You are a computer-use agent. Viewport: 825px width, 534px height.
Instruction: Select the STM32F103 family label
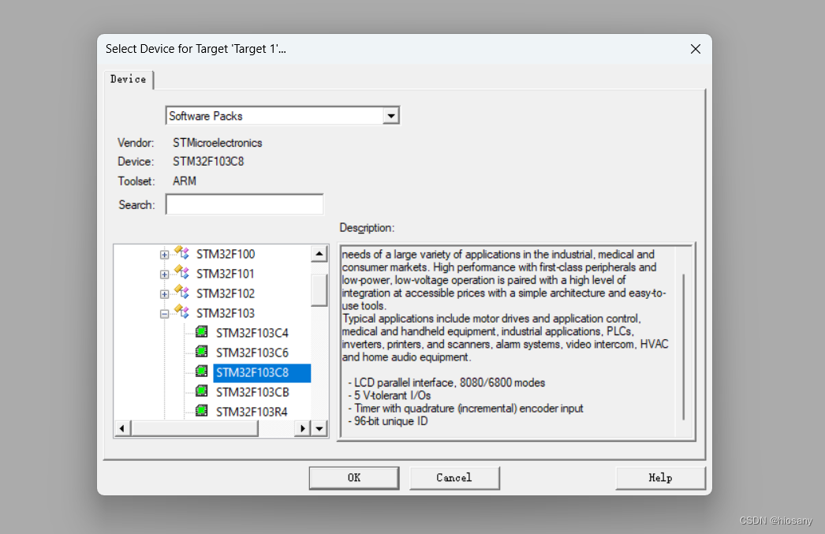226,313
